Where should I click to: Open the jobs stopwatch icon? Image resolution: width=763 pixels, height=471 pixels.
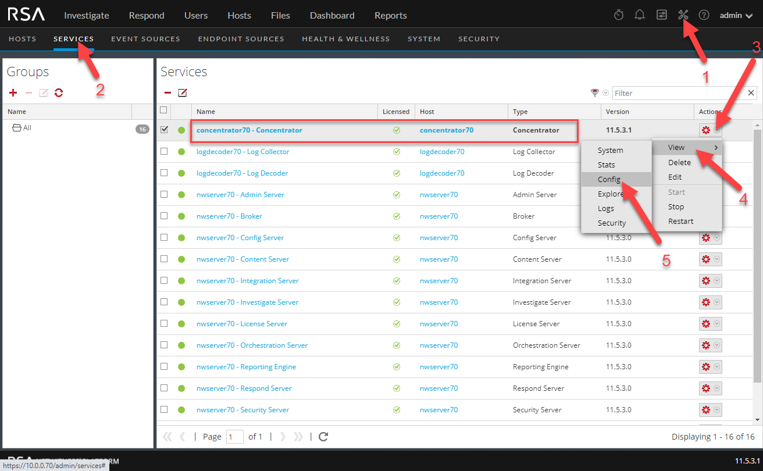click(619, 15)
